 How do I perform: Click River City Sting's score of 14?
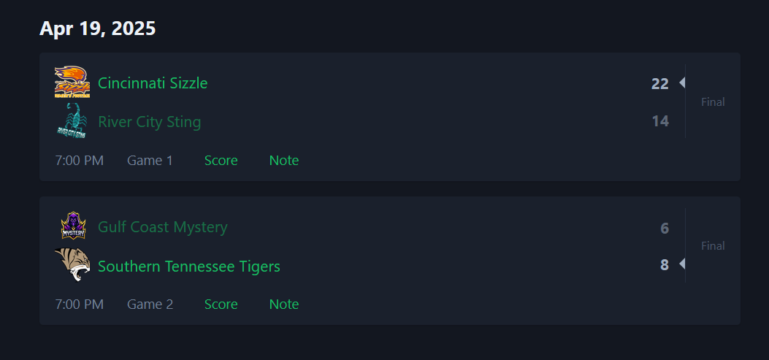click(660, 121)
